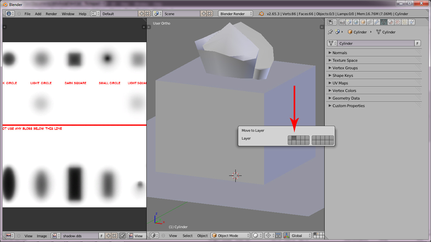
Task: Click the F fake user button beside Cylinder
Action: pyautogui.click(x=417, y=43)
